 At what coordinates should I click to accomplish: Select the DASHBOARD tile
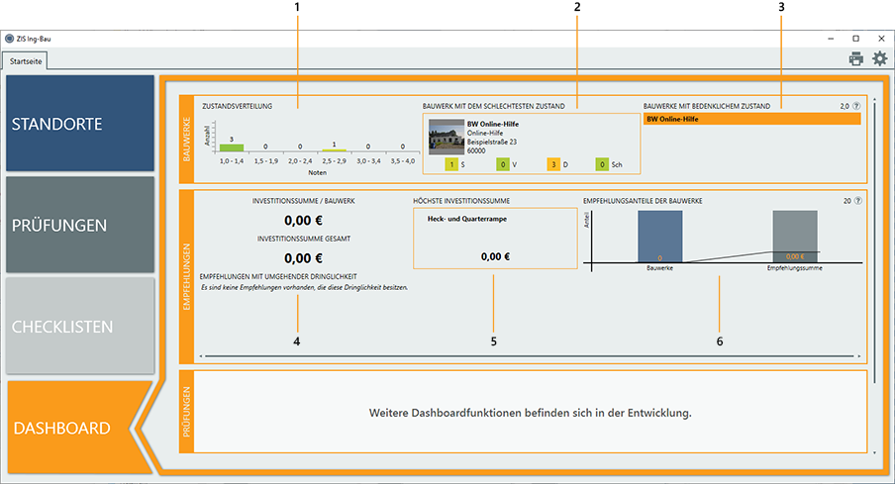(71, 428)
